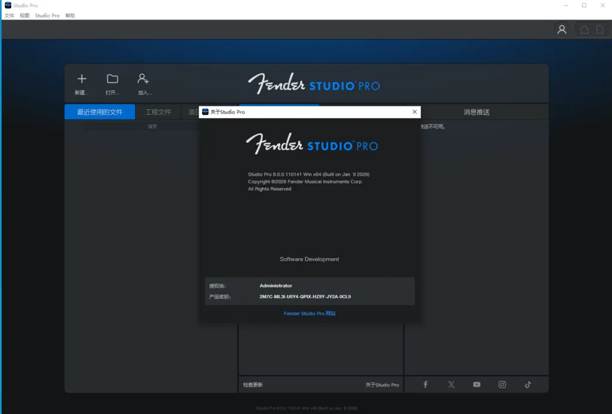The width and height of the screenshot is (612, 414).
Task: Open the Facebook social icon
Action: (x=426, y=384)
